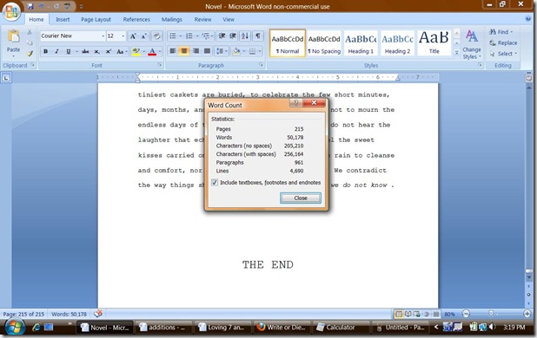Screen dimensions: 537x338
Task: Justify the text alignment
Action: point(207,51)
